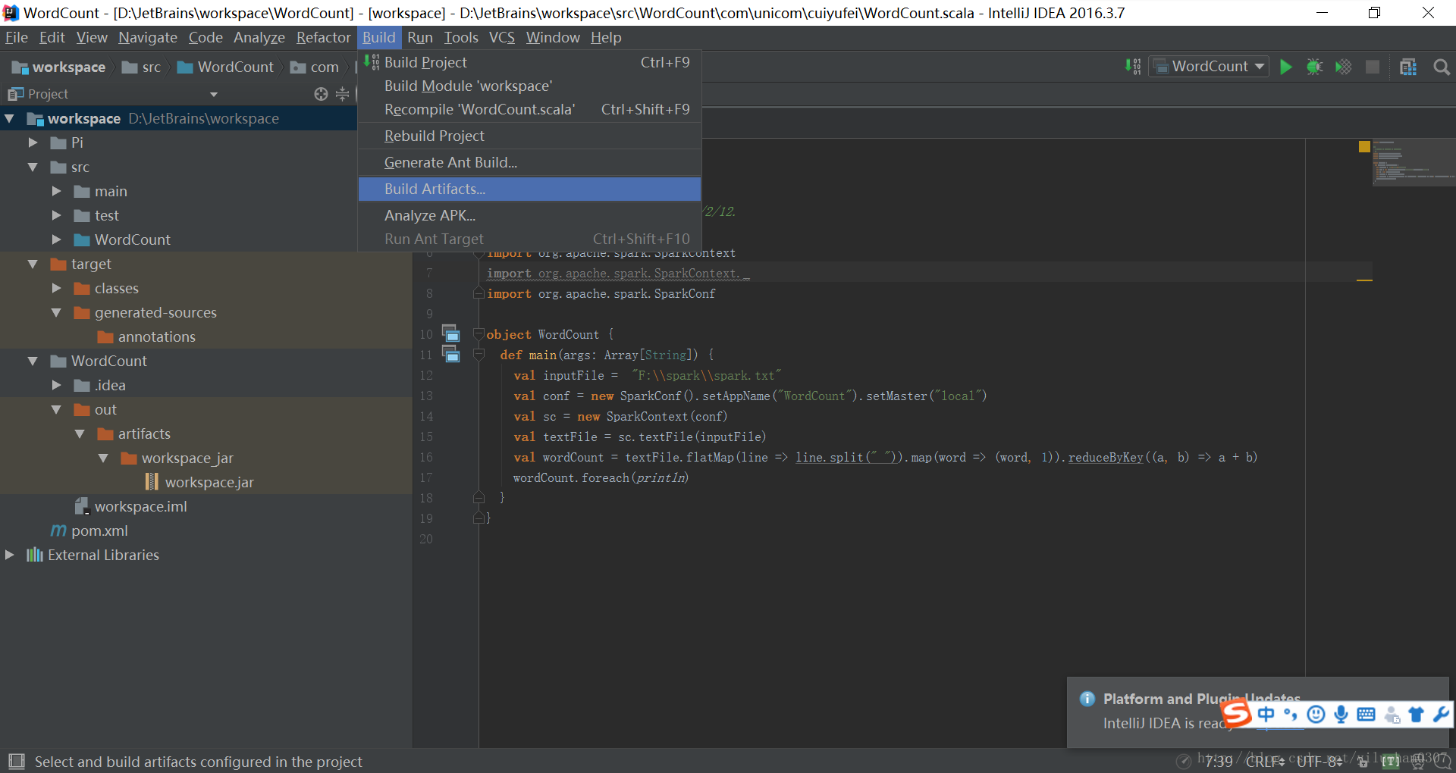Expand External Libraries node
The width and height of the screenshot is (1456, 773).
(9, 555)
